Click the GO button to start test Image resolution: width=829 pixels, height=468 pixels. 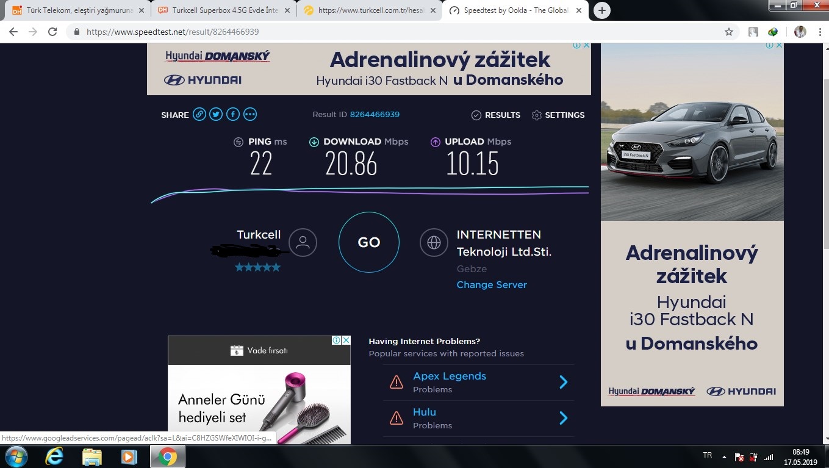pyautogui.click(x=369, y=242)
